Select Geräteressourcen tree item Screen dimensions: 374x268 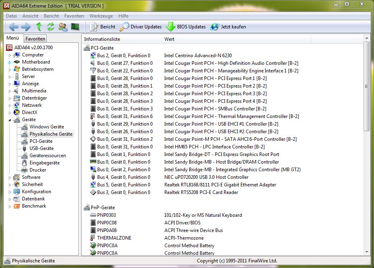48,156
